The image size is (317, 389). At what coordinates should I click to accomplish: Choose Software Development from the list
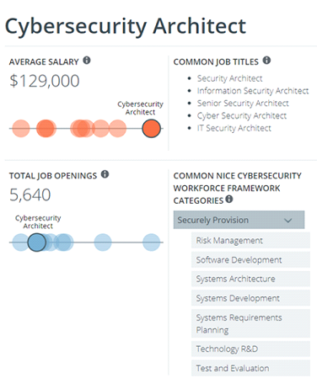[x=250, y=259]
